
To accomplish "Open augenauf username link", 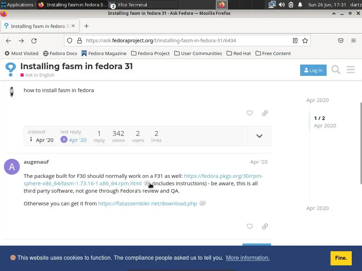I will 36,162.
